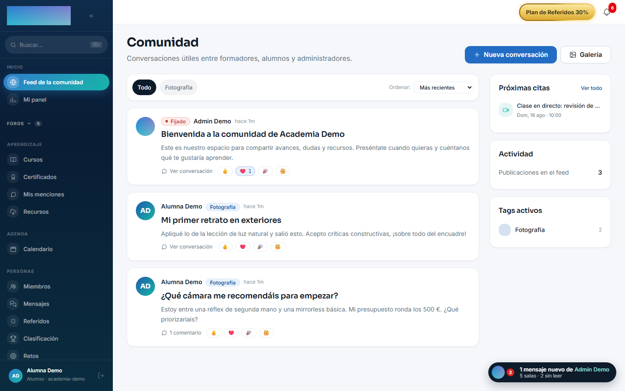Click the Mi panel chart icon
Image resolution: width=625 pixels, height=391 pixels.
13,99
